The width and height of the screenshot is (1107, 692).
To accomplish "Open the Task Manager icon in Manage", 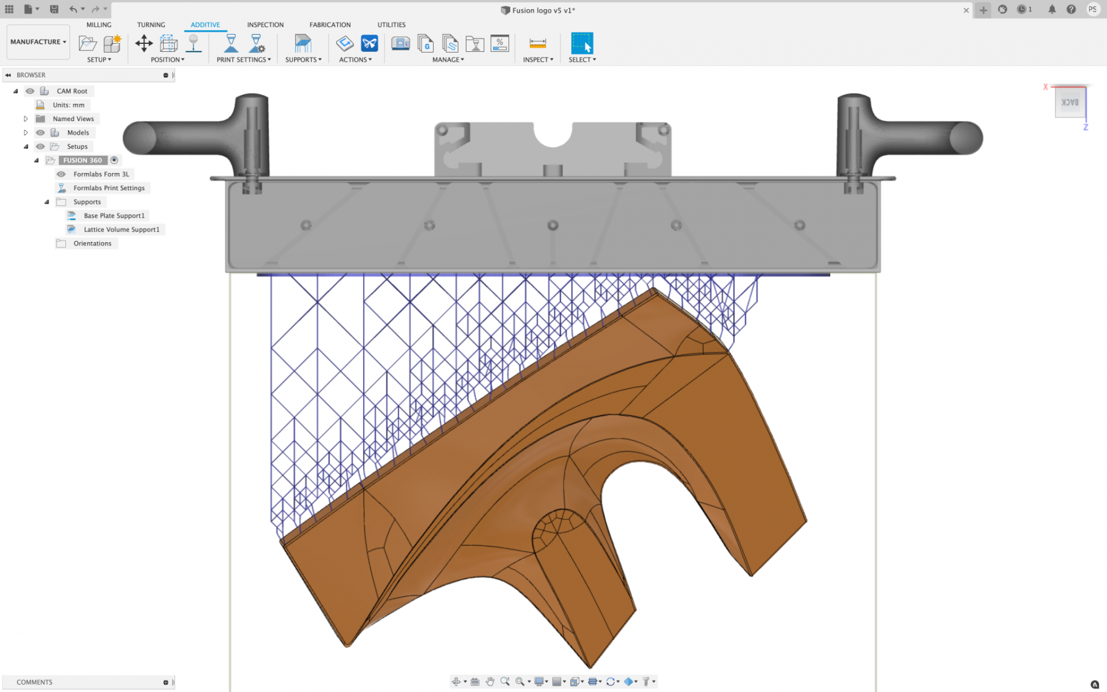I will click(x=499, y=43).
